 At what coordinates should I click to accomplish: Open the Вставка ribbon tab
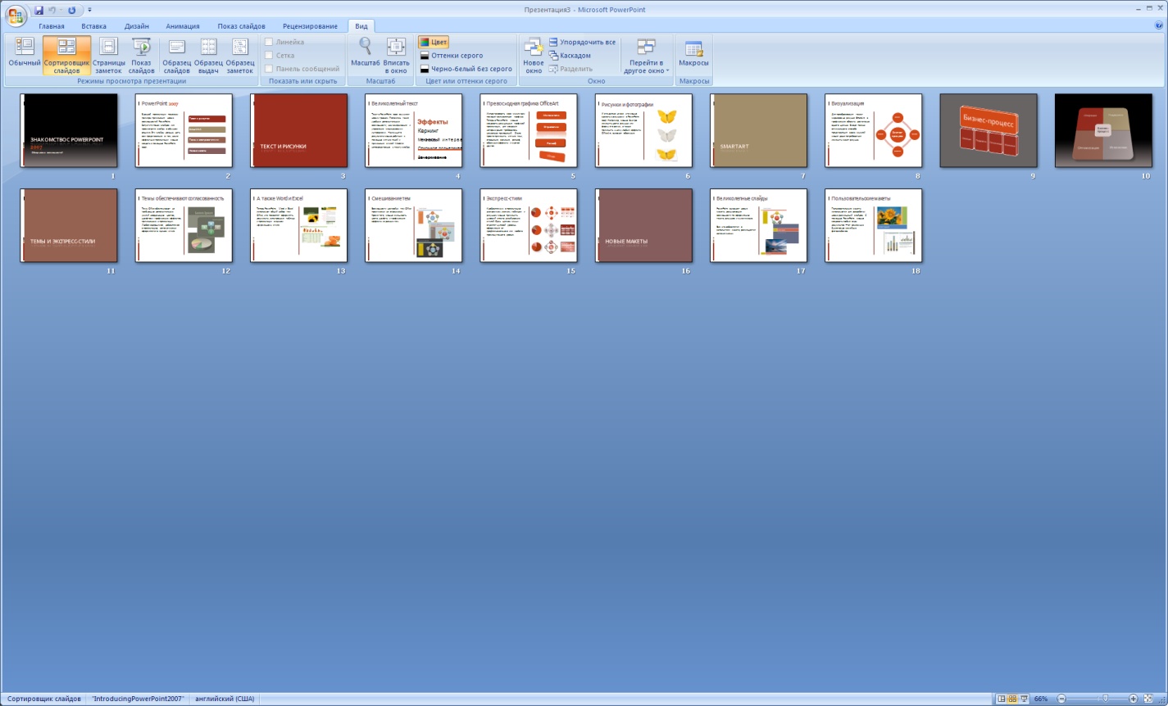(94, 26)
